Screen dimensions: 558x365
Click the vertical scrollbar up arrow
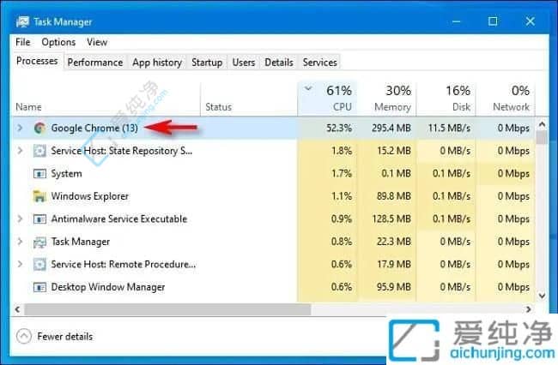click(x=542, y=124)
